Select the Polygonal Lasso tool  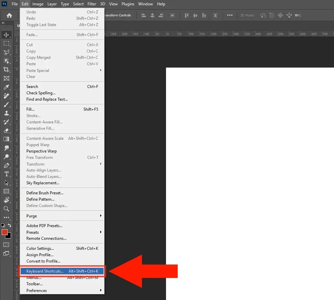click(x=6, y=52)
